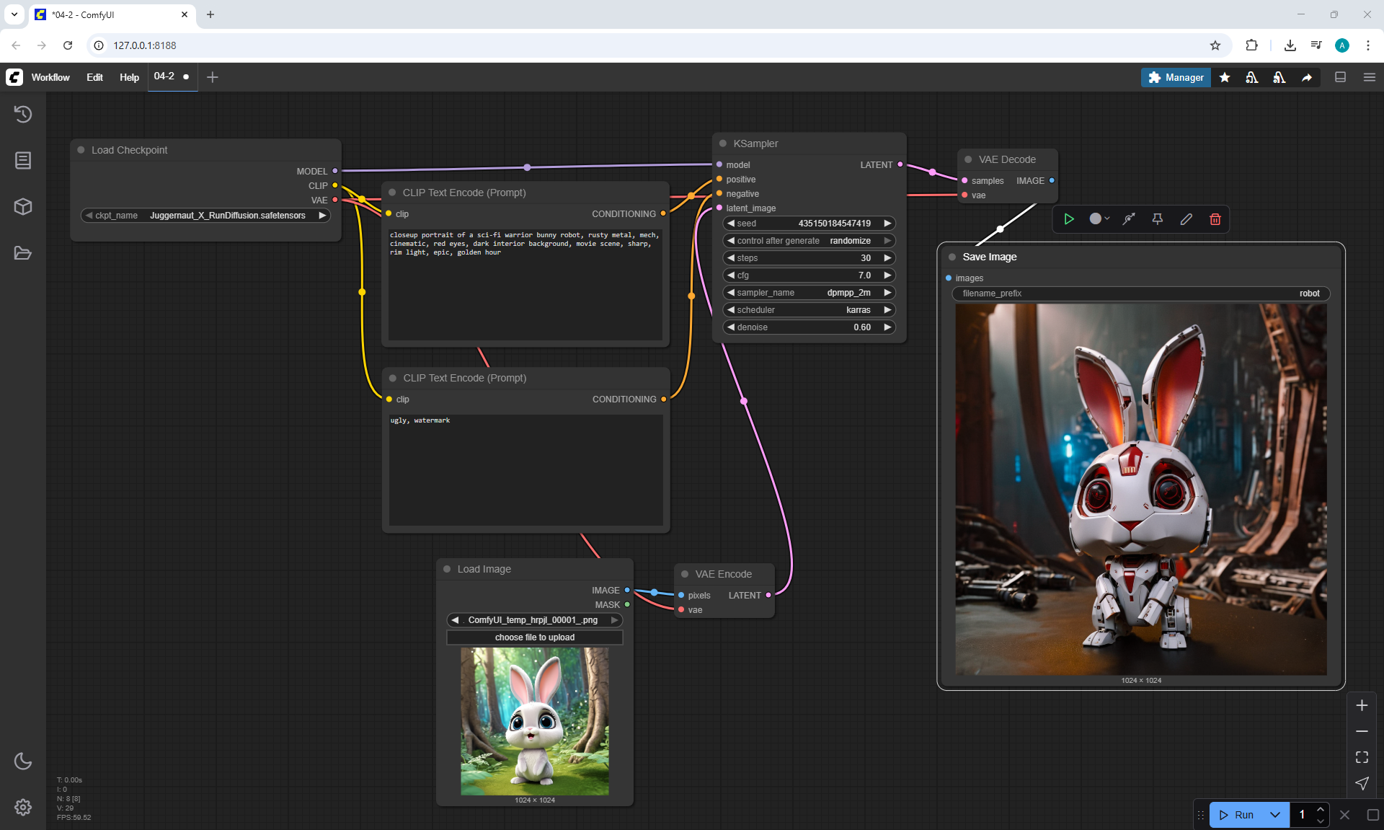Open the sampler_name dpmpp_2m combo
Image resolution: width=1384 pixels, height=830 pixels.
(x=809, y=293)
